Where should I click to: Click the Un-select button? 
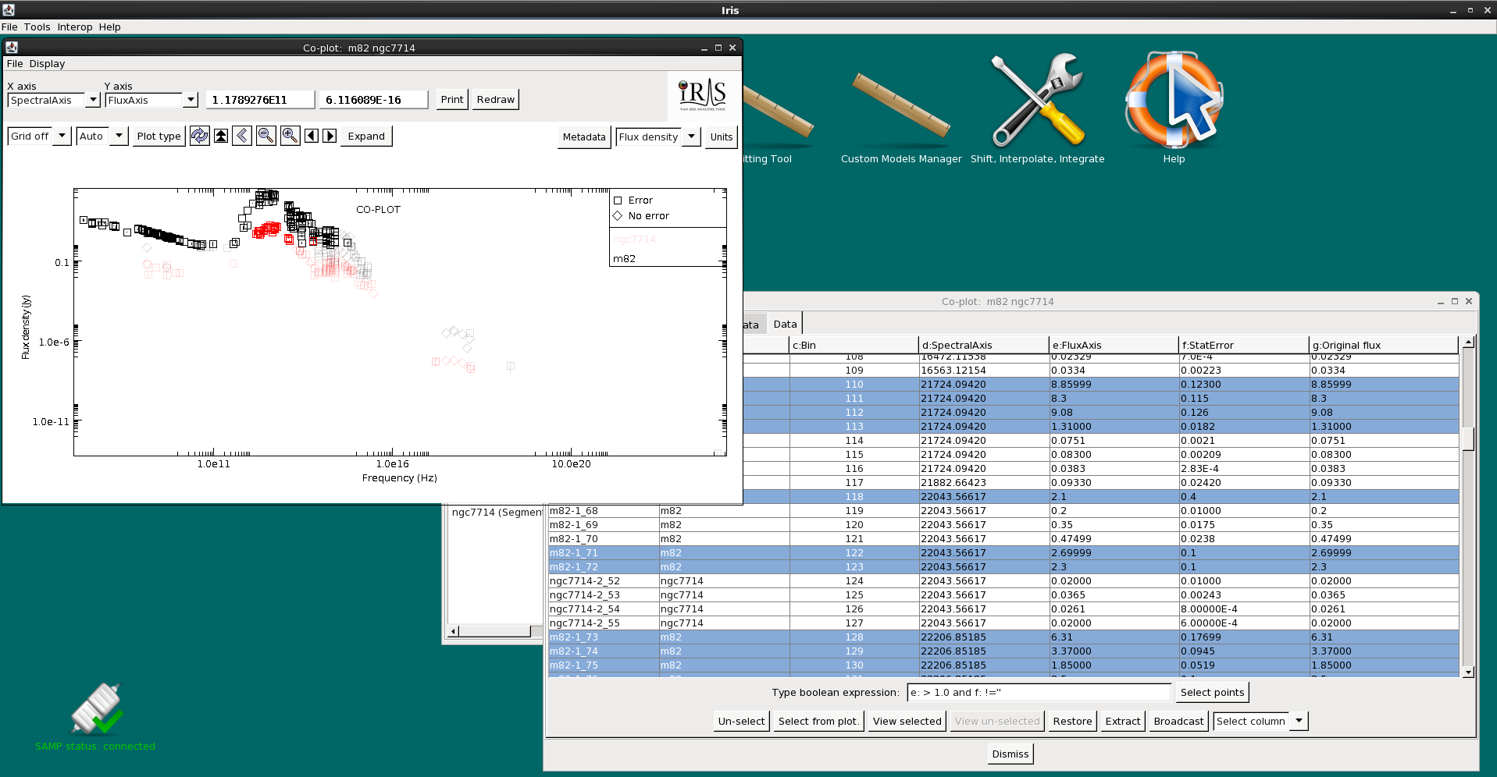pyautogui.click(x=741, y=721)
